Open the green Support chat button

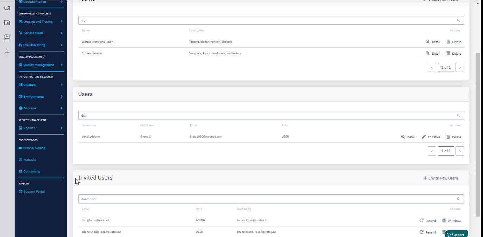(x=456, y=235)
